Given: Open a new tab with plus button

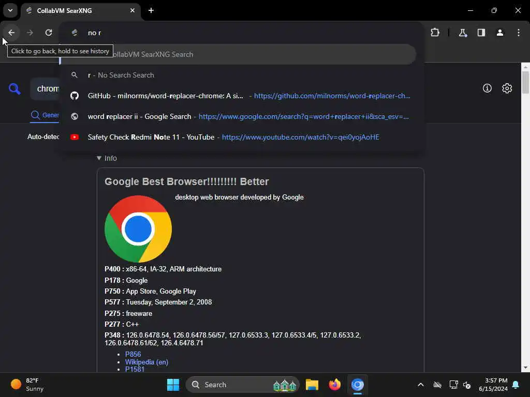Looking at the screenshot, I should [151, 10].
